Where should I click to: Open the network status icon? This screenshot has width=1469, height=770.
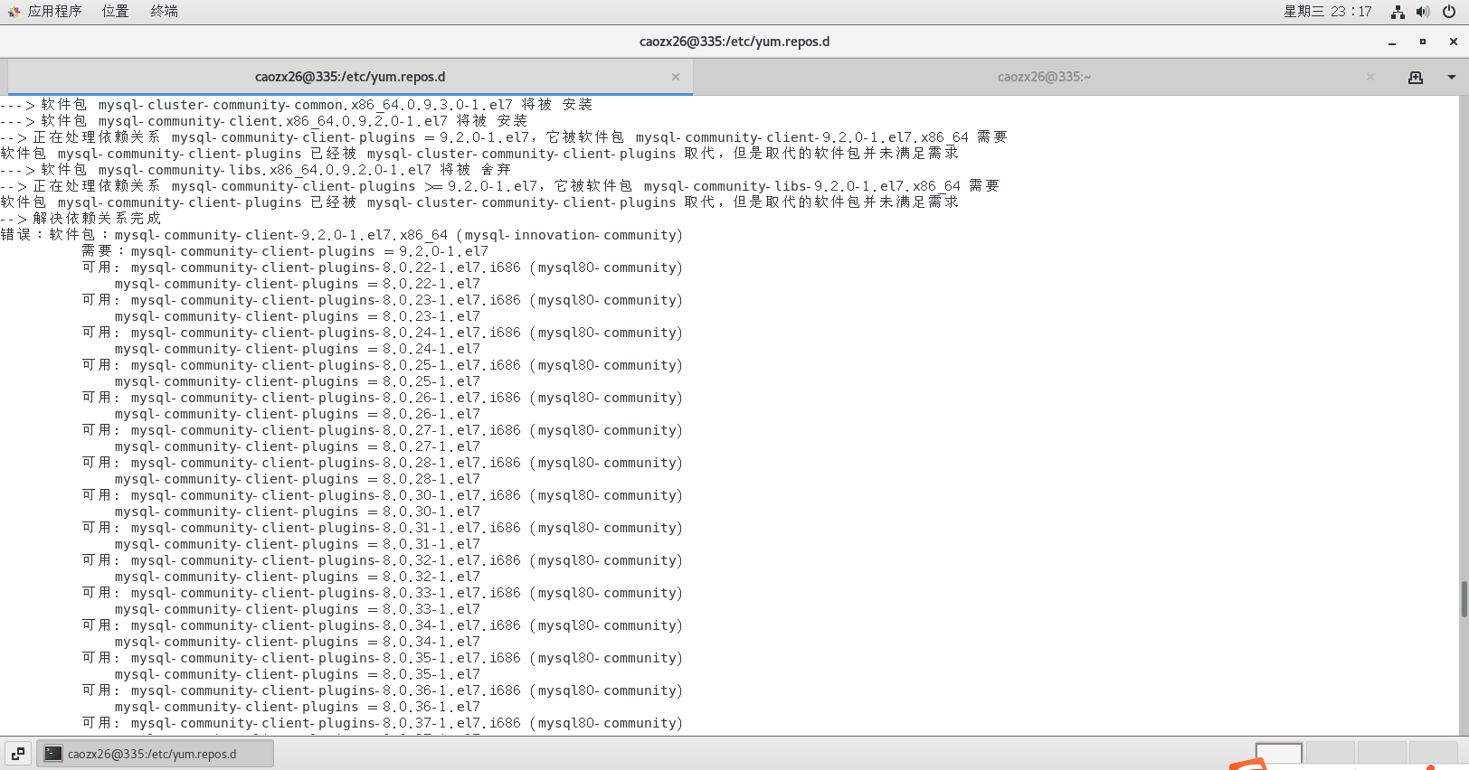tap(1398, 12)
